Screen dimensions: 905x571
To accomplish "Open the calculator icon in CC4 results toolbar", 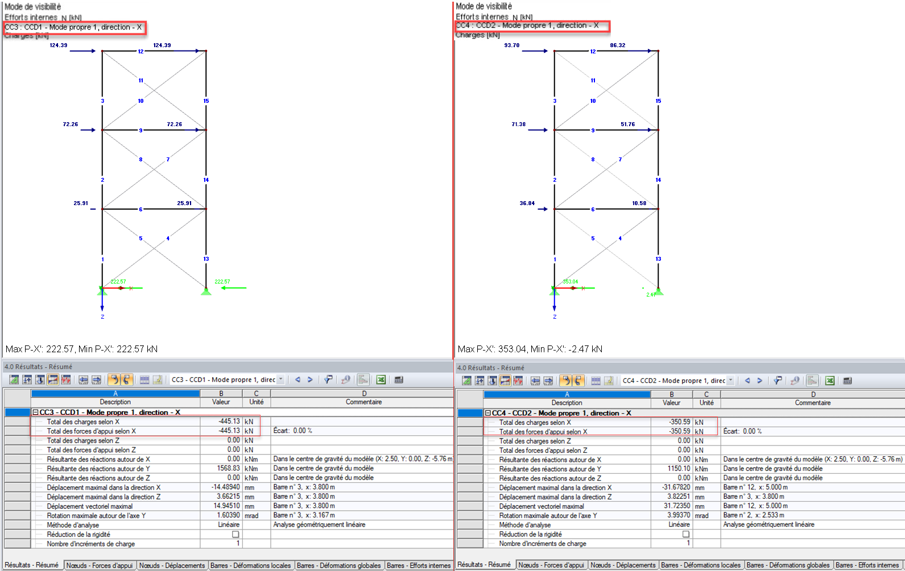I will 848,381.
